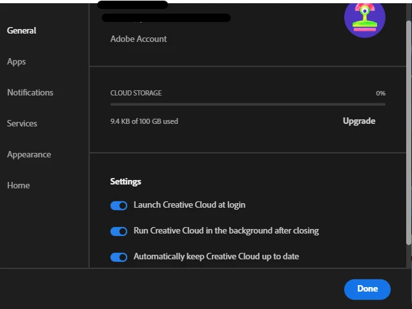
Task: Select the Appearance preferences tab
Action: tap(29, 154)
